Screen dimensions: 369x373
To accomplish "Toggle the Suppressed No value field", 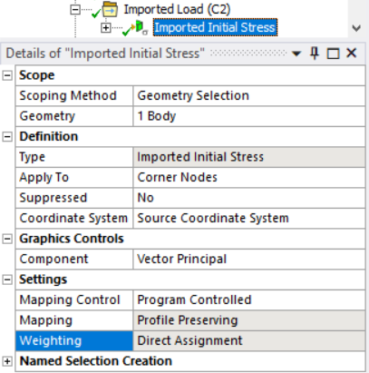I will pyautogui.click(x=249, y=198).
